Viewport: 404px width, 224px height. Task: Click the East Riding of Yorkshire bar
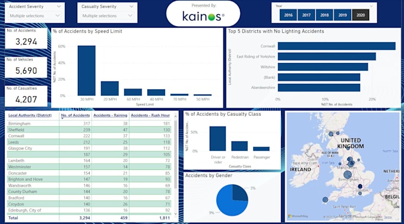coord(327,56)
